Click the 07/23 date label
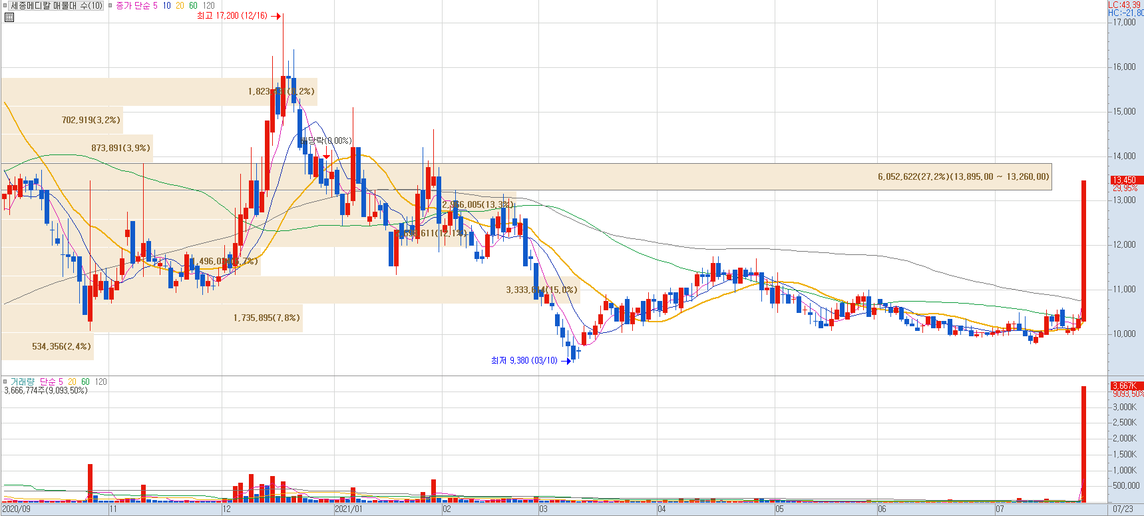1144x516 pixels. (1123, 509)
